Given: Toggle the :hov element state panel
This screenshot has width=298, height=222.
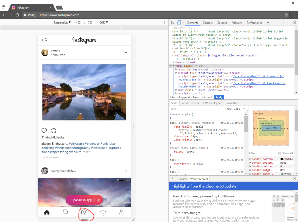Looking at the screenshot, I should [x=228, y=109].
